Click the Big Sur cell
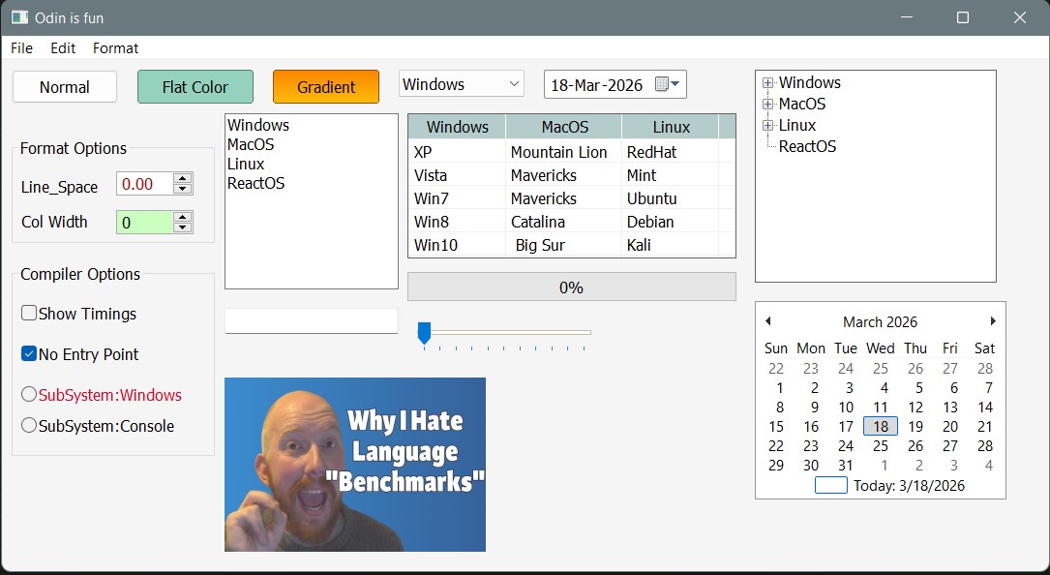 [x=564, y=245]
